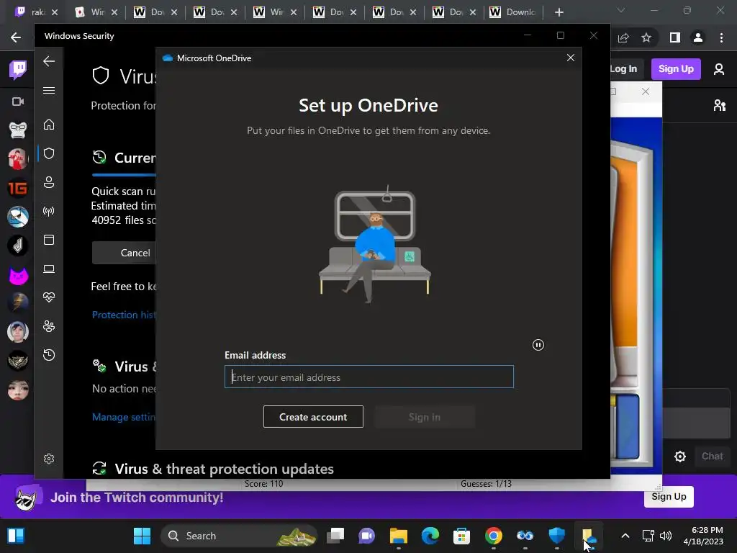Click the Twitch logo home icon

[x=18, y=70]
